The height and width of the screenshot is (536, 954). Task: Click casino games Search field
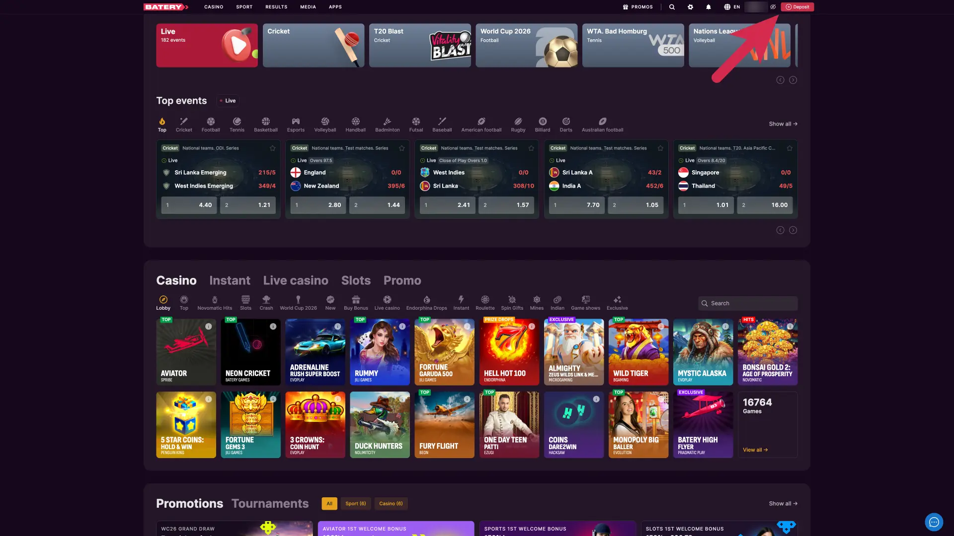(x=748, y=303)
